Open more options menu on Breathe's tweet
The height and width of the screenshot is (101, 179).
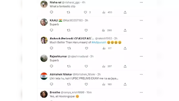pos(141,92)
